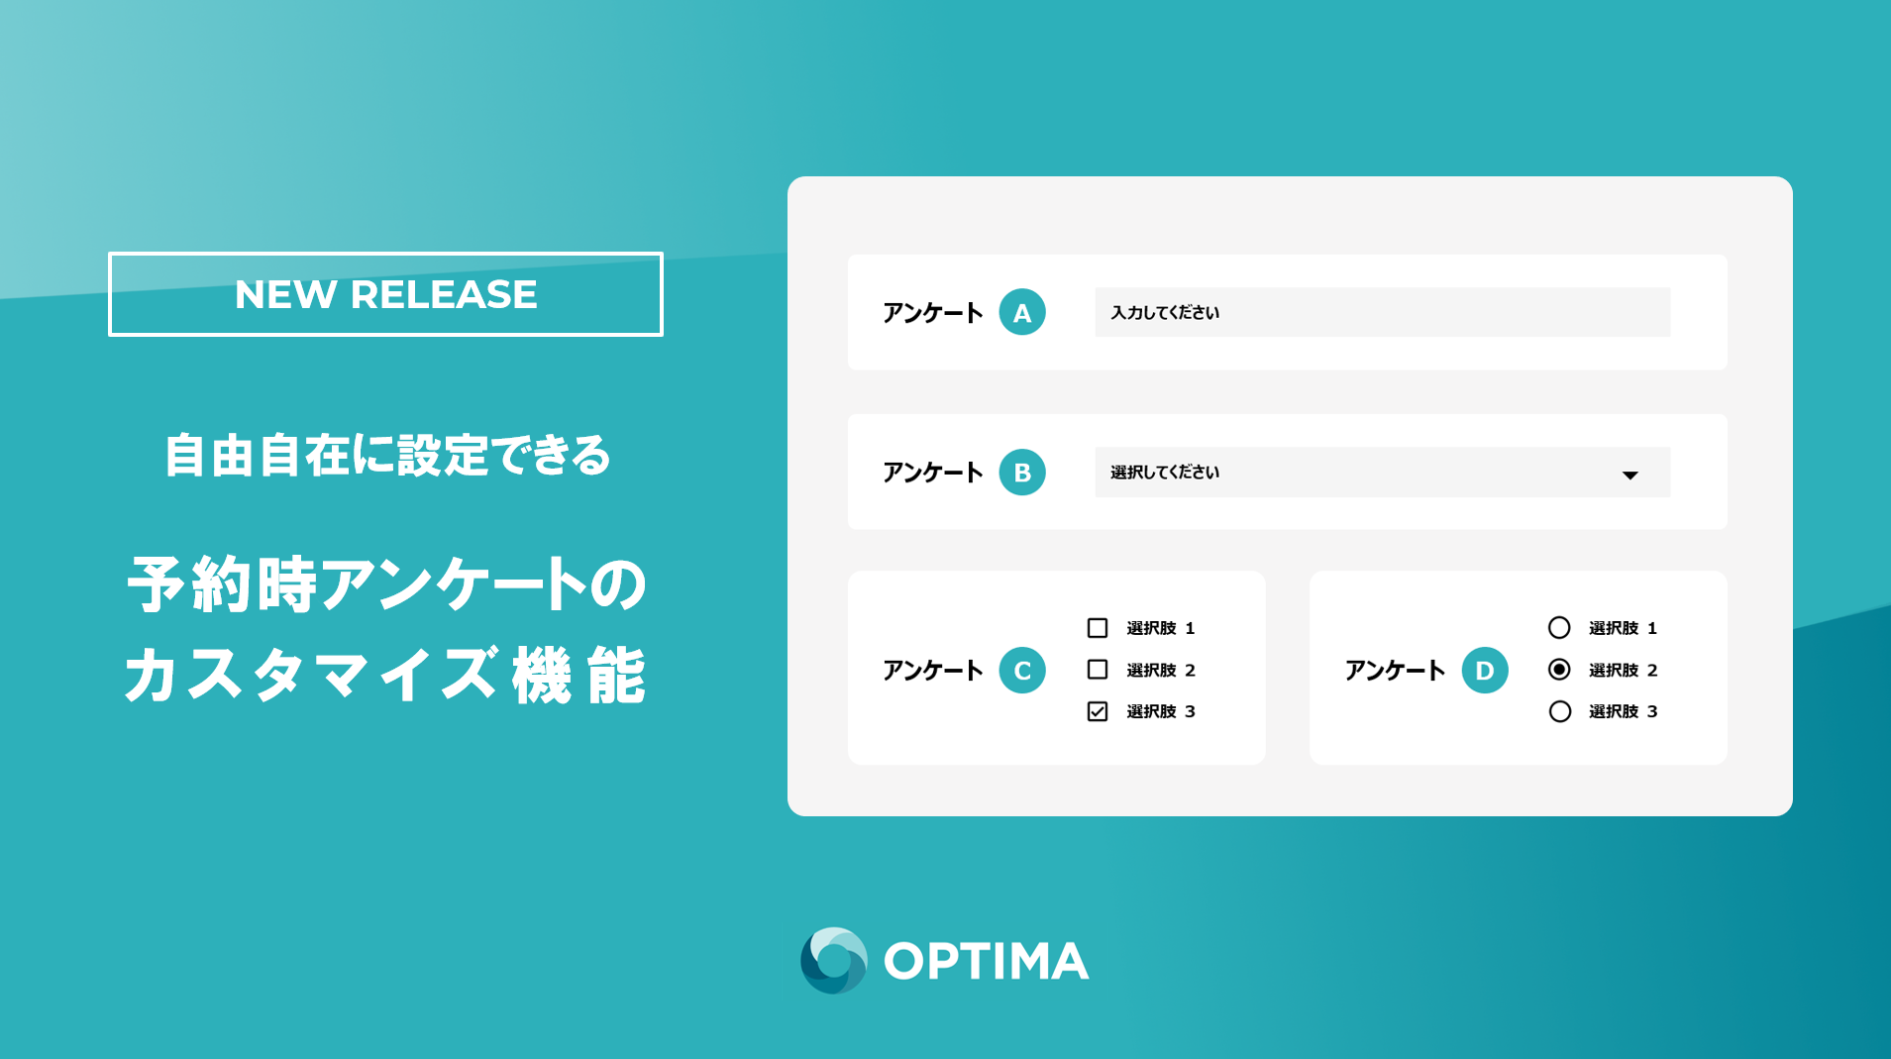The width and height of the screenshot is (1891, 1059).
Task: Click the カスタマイズ機能 heading text
Action: tap(385, 676)
